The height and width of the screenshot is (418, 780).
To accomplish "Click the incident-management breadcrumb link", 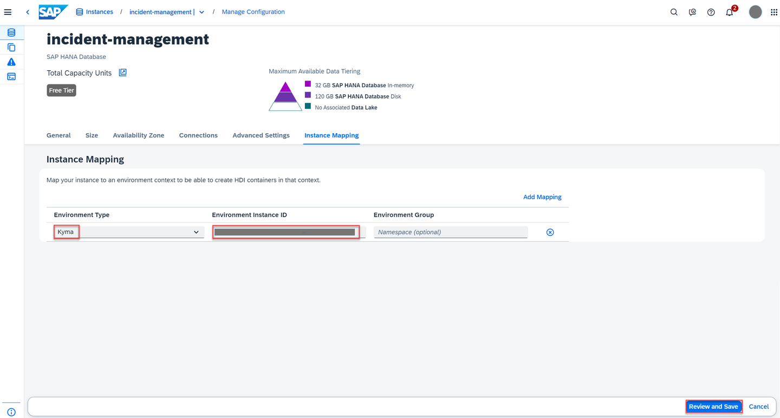I will [x=161, y=12].
